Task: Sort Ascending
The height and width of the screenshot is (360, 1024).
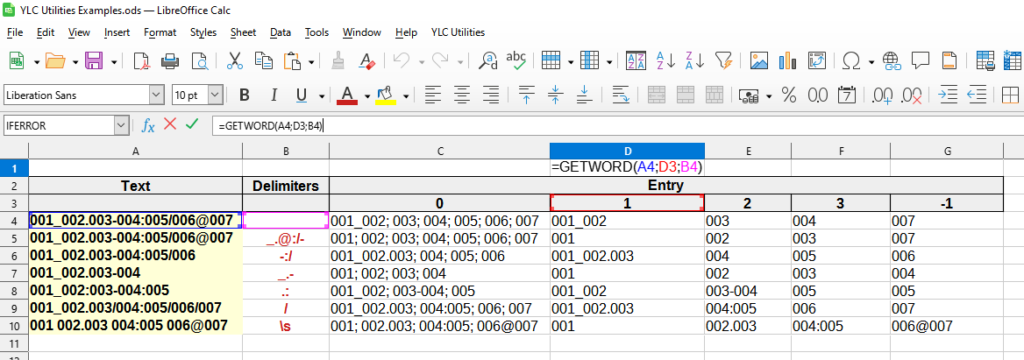Action: (x=665, y=61)
